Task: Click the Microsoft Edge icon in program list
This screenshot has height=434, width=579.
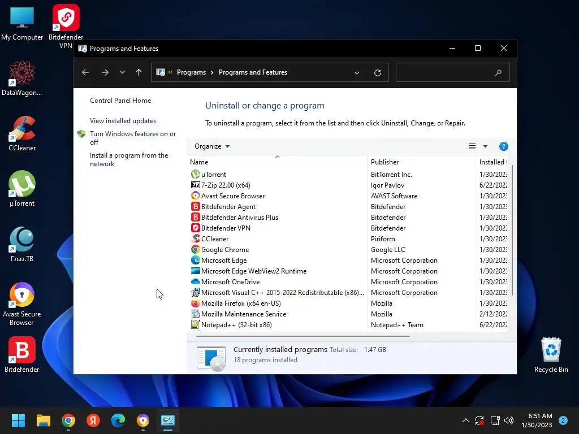Action: coord(195,260)
